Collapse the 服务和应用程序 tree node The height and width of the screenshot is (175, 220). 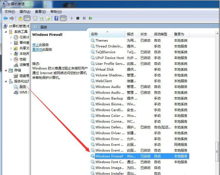[6, 81]
